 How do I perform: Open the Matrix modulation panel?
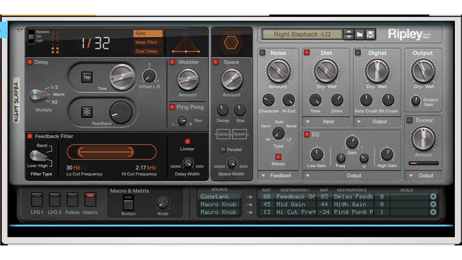[x=90, y=200]
